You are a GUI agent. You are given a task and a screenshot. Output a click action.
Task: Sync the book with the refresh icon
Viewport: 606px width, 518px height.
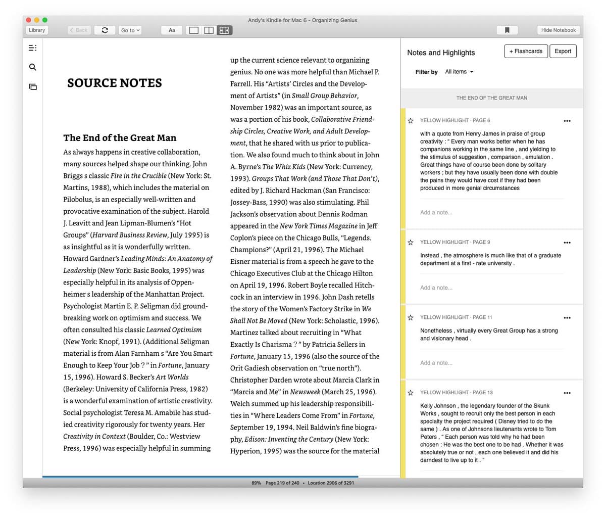coord(105,30)
